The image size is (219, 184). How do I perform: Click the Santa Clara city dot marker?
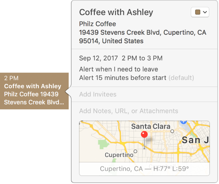[172, 131]
